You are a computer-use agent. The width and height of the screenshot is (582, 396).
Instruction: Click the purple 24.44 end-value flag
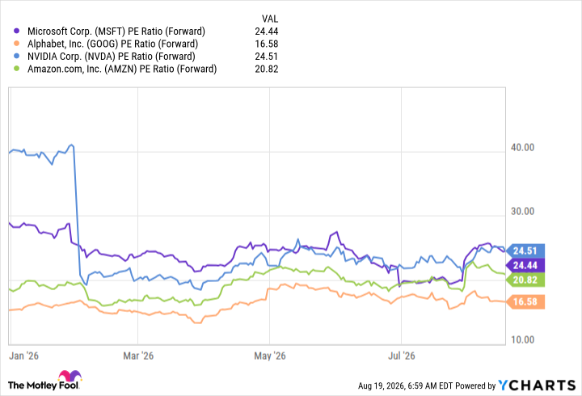(x=525, y=265)
